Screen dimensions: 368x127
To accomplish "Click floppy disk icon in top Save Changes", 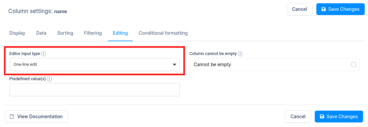I will [324, 9].
